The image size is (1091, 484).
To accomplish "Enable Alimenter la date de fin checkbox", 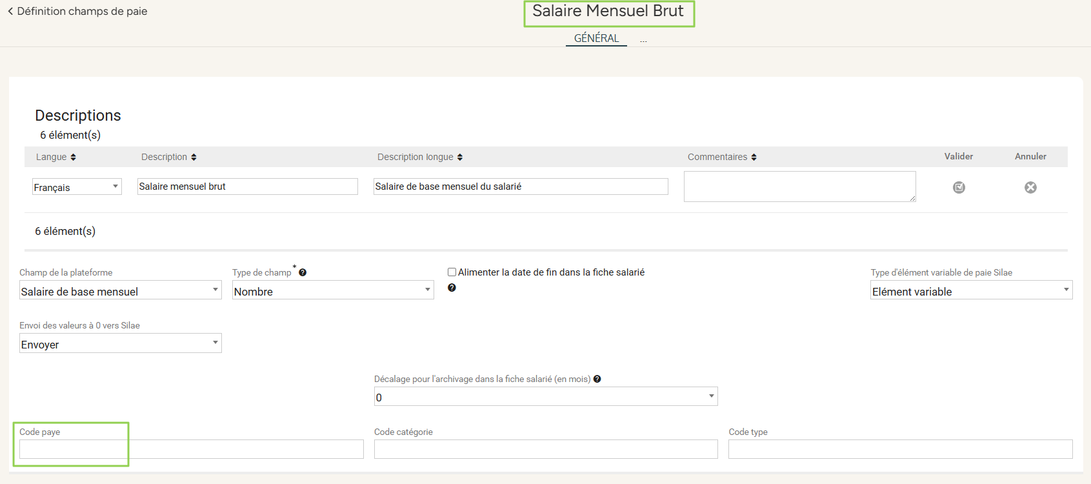I will tap(452, 272).
